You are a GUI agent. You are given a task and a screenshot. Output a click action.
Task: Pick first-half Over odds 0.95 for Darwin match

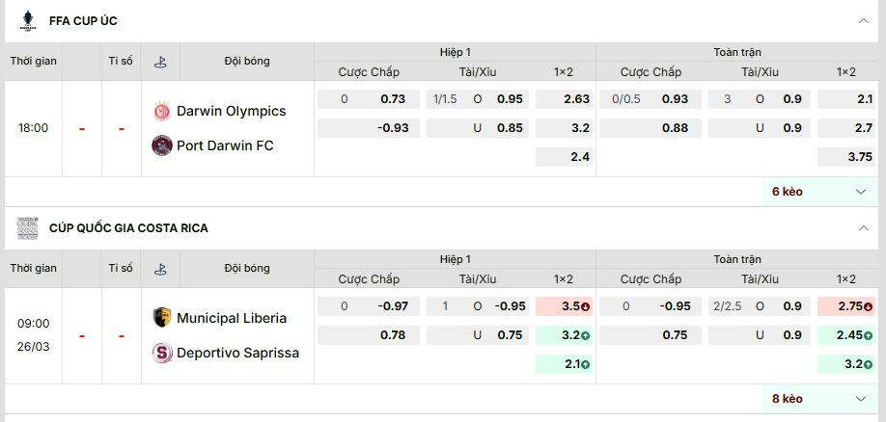click(x=510, y=98)
